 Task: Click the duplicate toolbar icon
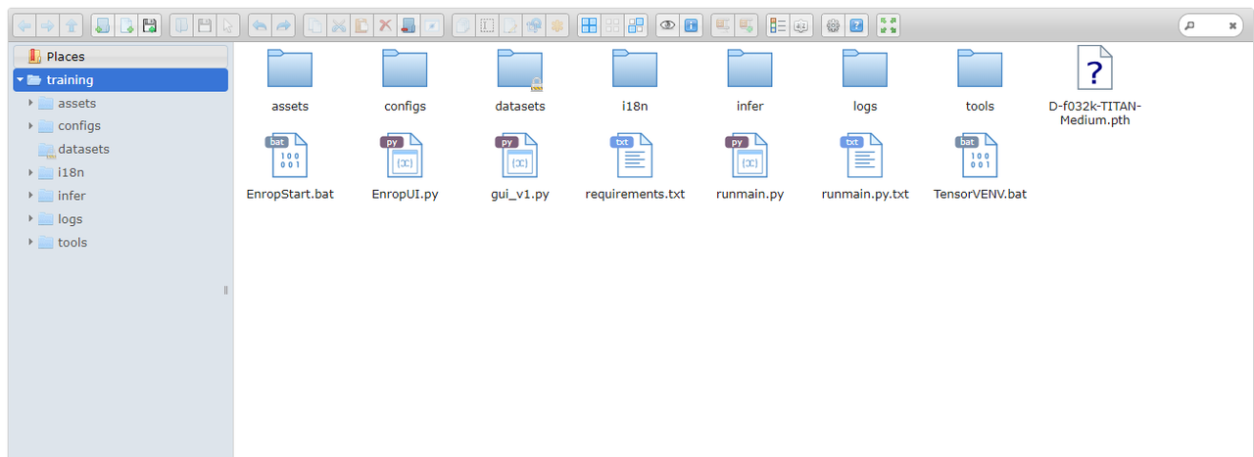click(x=462, y=25)
